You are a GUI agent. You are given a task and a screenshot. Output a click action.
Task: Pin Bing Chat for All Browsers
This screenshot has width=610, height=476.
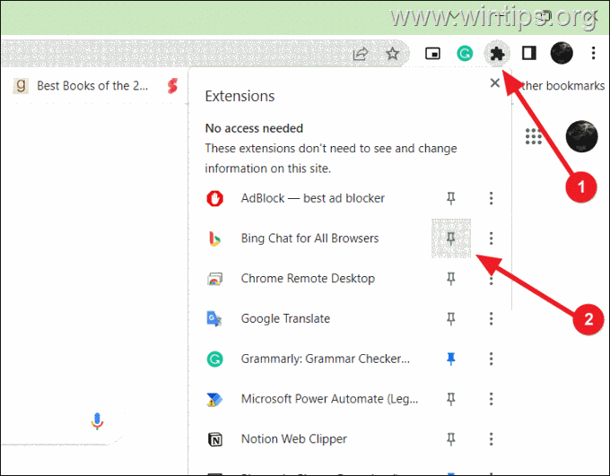[451, 238]
